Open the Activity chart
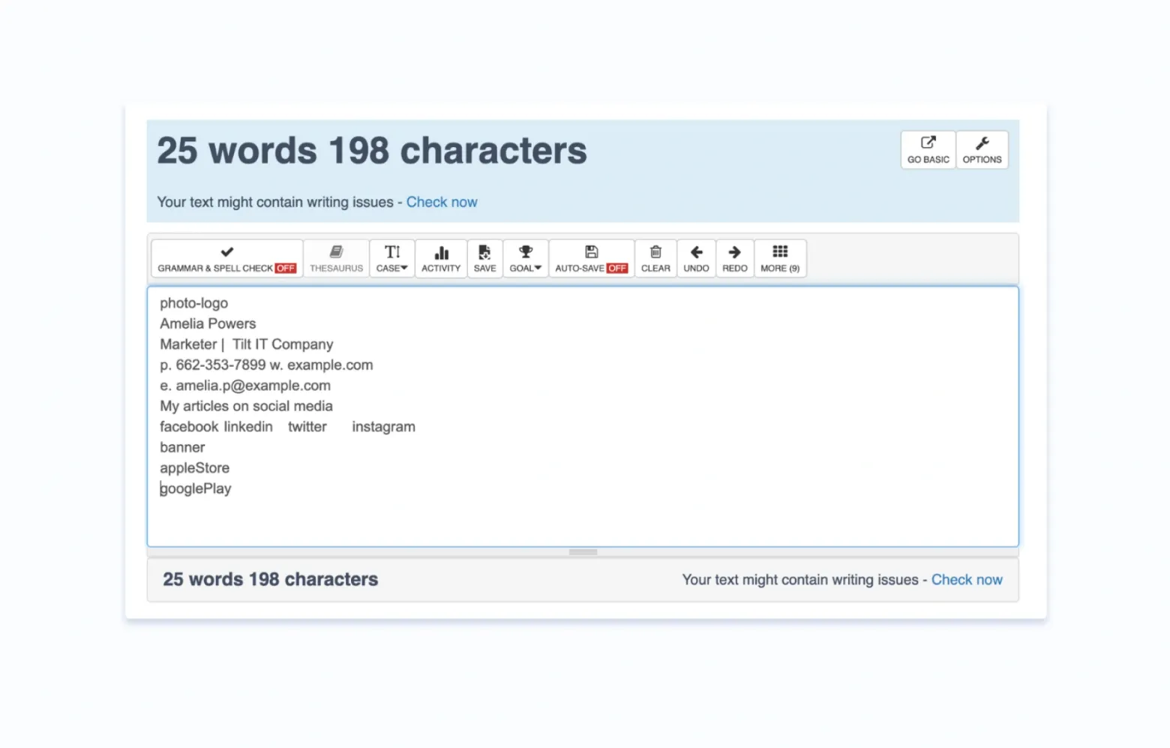The width and height of the screenshot is (1170, 748). click(x=441, y=259)
